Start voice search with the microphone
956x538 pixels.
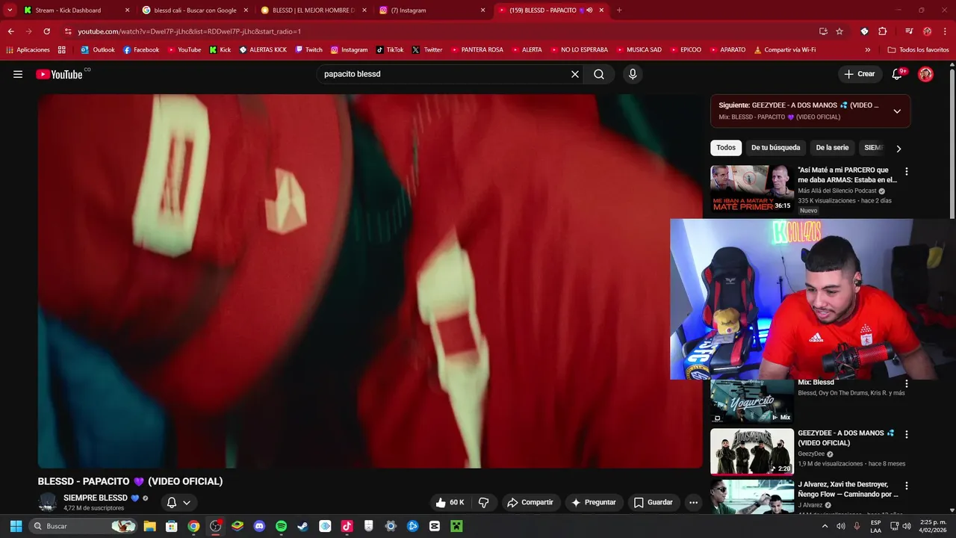[x=633, y=74]
